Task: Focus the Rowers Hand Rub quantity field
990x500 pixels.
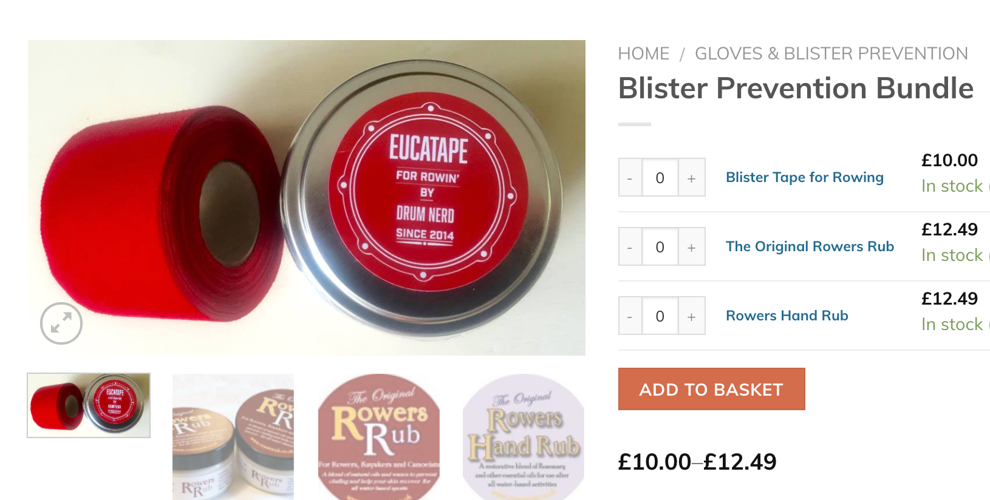Action: tap(660, 316)
